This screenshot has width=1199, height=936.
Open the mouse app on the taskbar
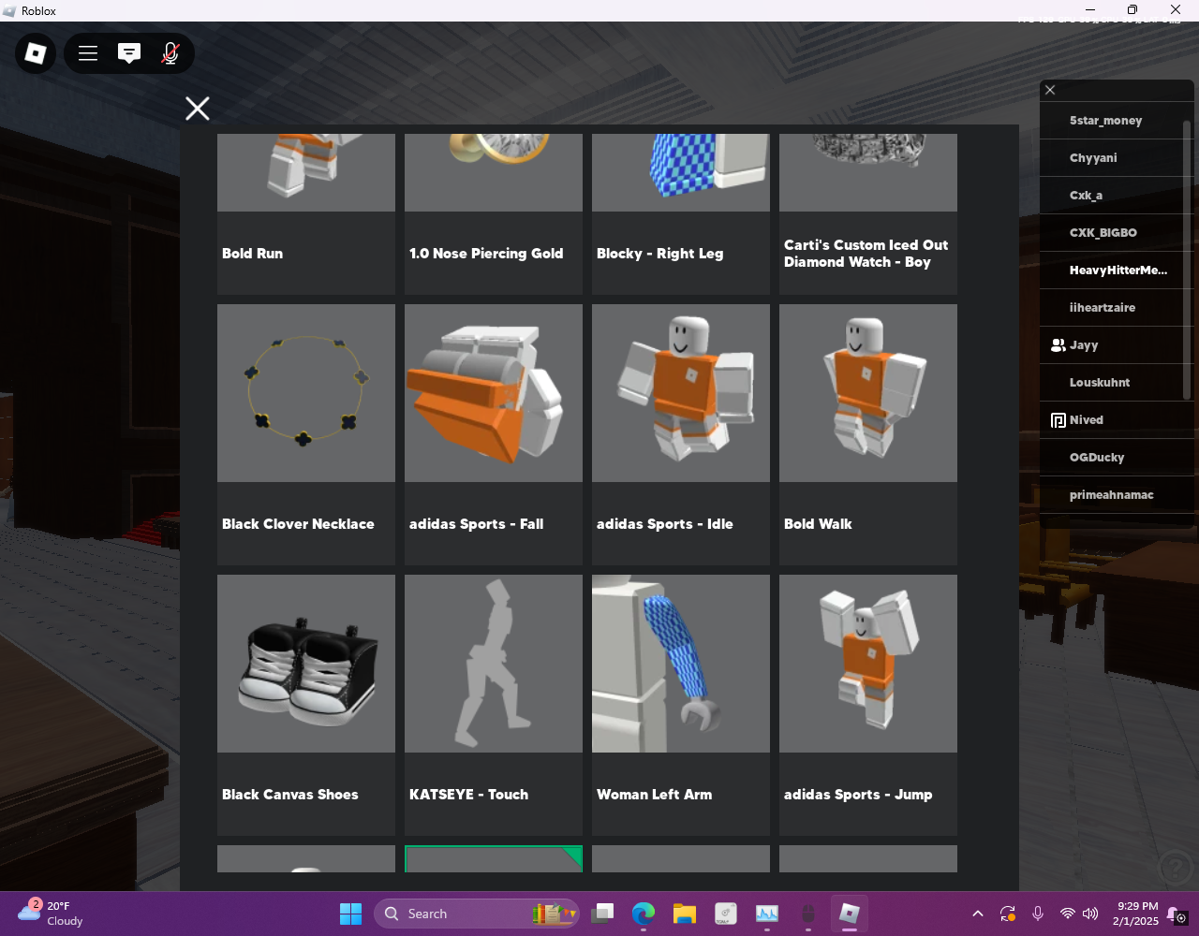[808, 914]
